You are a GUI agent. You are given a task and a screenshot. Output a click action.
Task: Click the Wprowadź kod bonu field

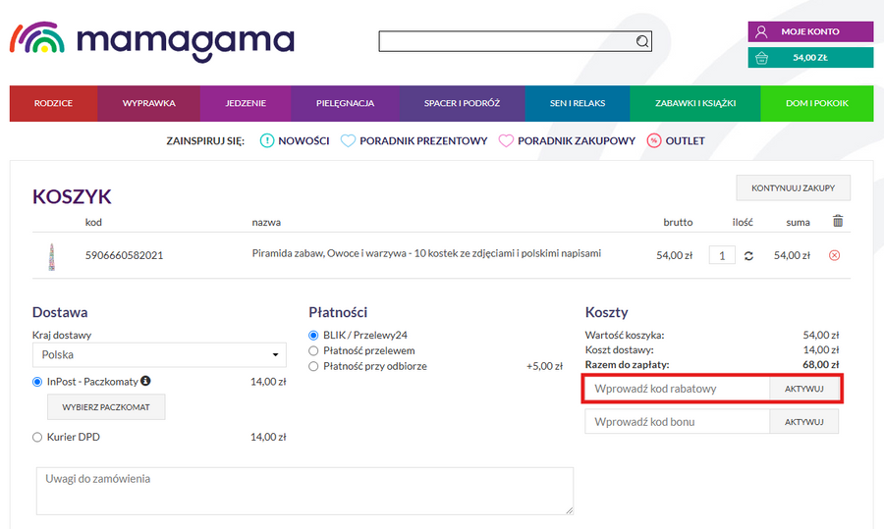pos(677,422)
